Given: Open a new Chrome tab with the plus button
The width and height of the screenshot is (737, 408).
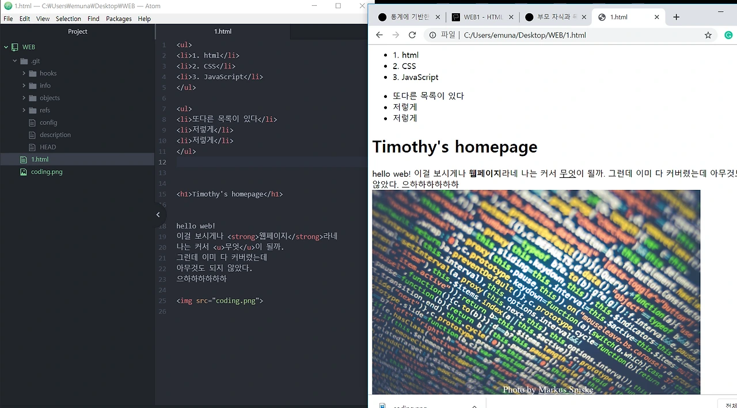Looking at the screenshot, I should pos(676,17).
